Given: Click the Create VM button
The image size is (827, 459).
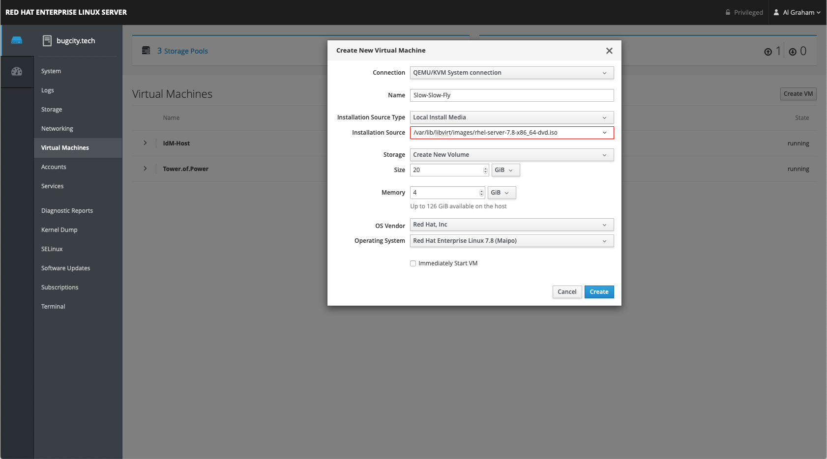Looking at the screenshot, I should click(798, 94).
